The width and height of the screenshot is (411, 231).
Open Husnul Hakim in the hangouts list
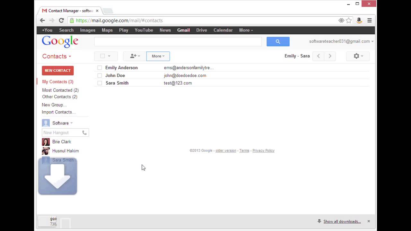pos(66,151)
